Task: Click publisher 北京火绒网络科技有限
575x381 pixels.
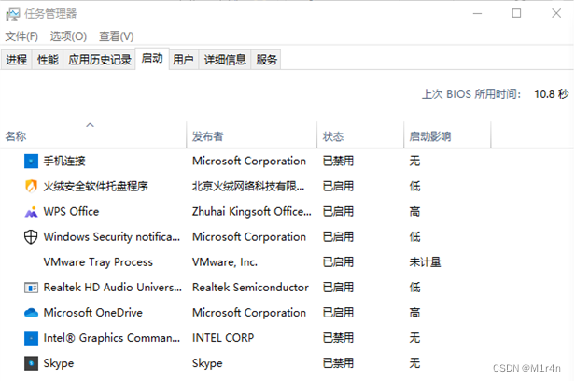Action: point(248,186)
